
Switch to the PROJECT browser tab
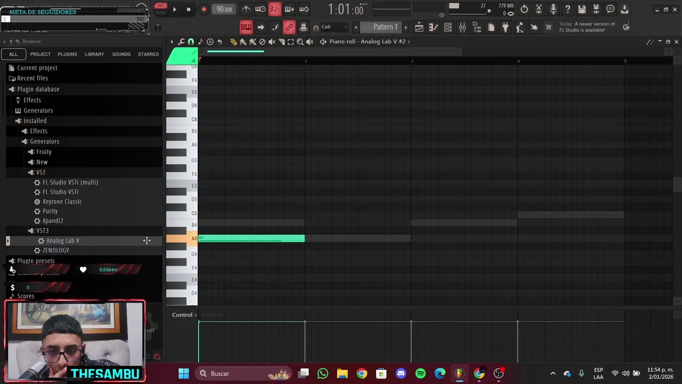[40, 54]
